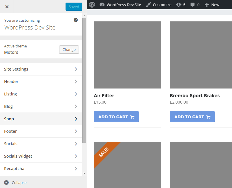Expand the Recaptcha chevron arrow
This screenshot has width=232, height=188.
pyautogui.click(x=76, y=169)
